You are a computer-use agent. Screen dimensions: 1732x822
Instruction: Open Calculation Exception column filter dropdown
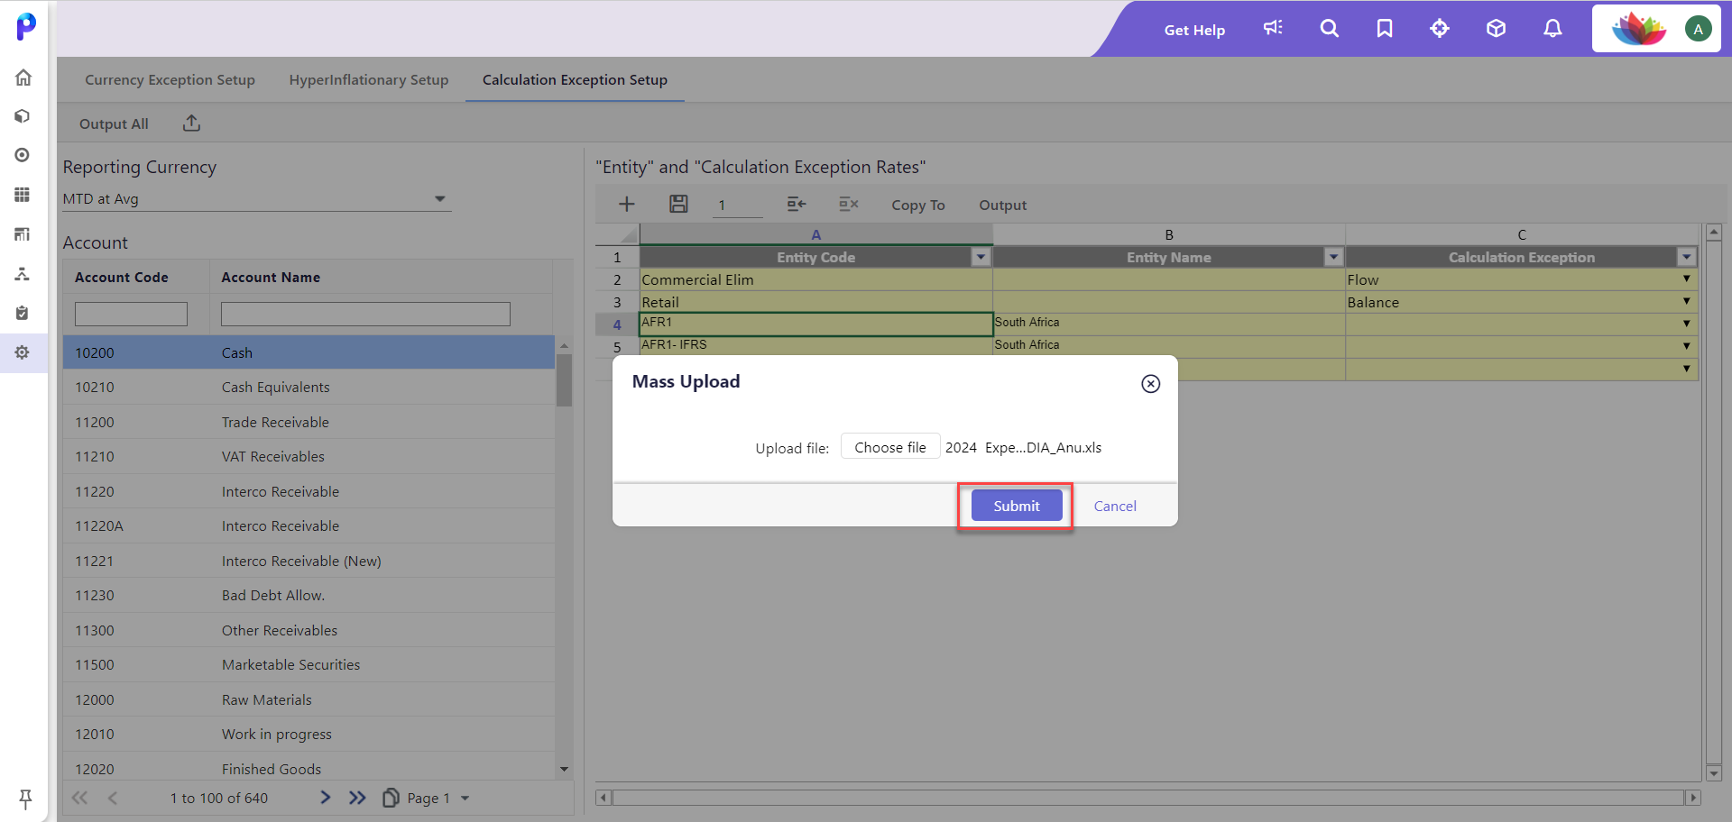pyautogui.click(x=1686, y=258)
